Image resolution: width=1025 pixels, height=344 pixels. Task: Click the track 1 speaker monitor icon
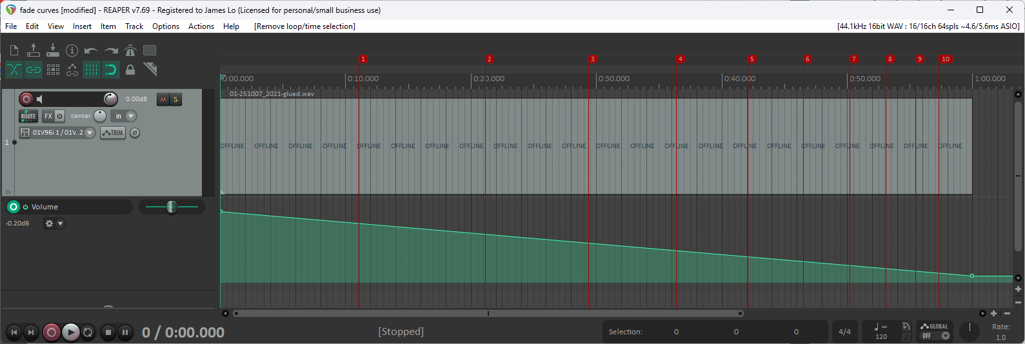tap(40, 99)
